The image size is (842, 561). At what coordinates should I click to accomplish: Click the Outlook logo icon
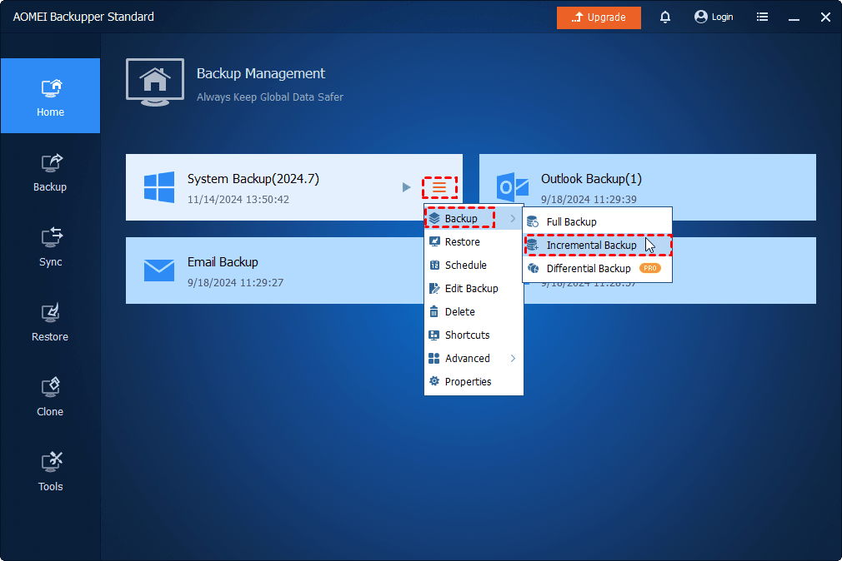point(513,188)
